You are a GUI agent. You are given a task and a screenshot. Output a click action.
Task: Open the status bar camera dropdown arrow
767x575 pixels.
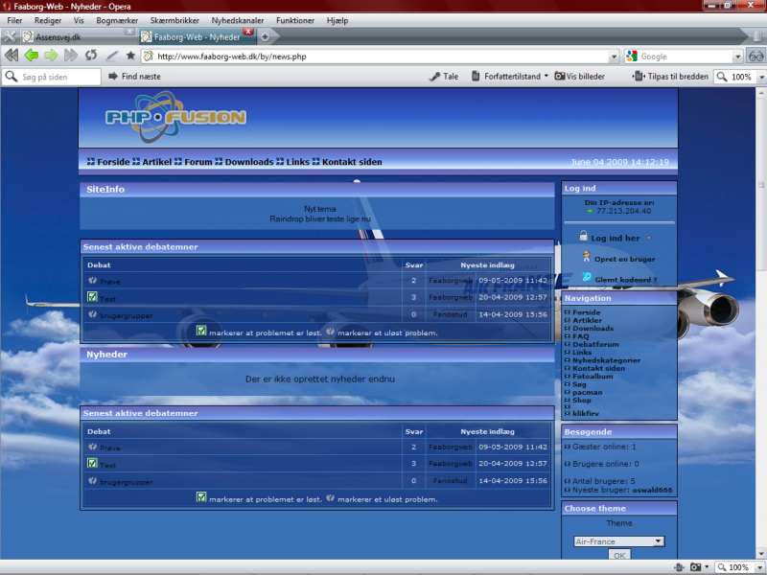[x=707, y=567]
